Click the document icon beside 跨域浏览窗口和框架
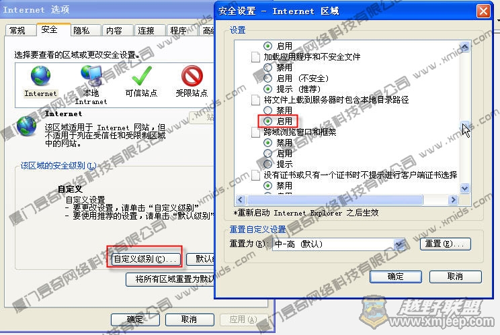 [255, 132]
